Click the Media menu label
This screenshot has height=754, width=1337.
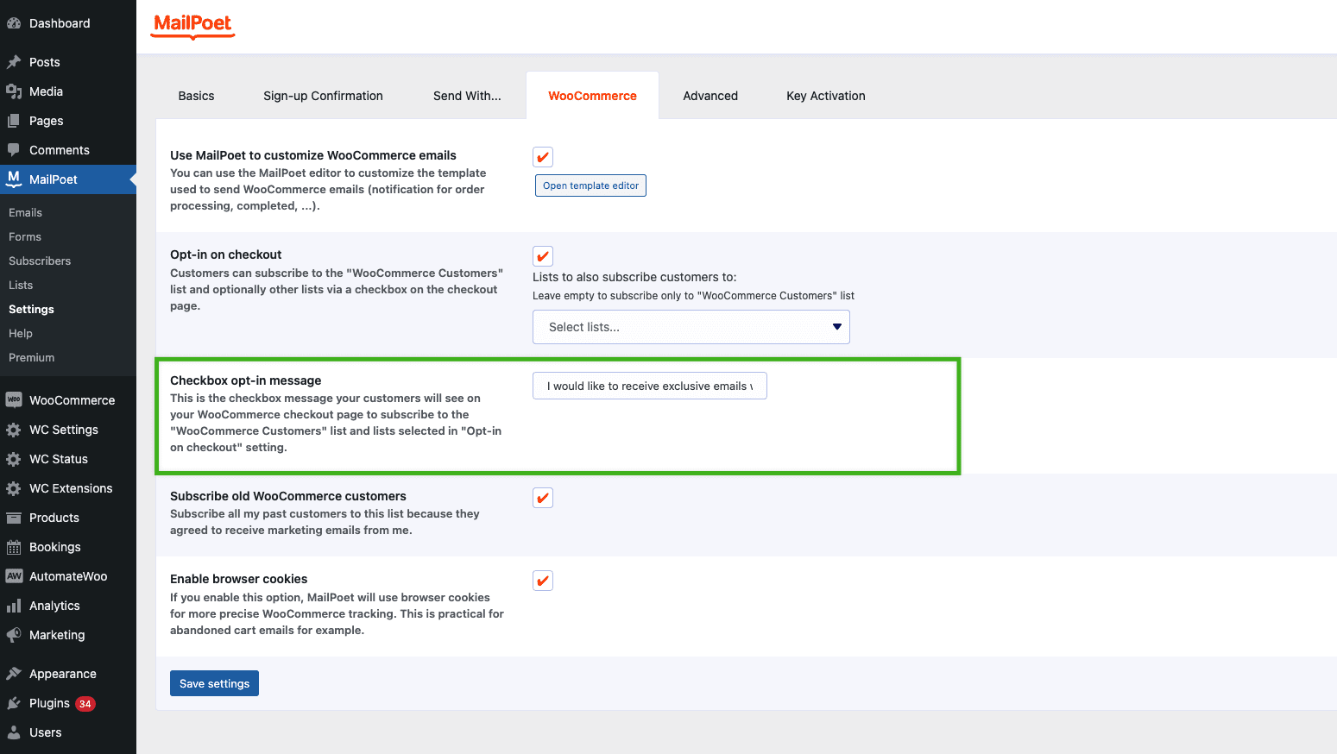[x=46, y=91]
